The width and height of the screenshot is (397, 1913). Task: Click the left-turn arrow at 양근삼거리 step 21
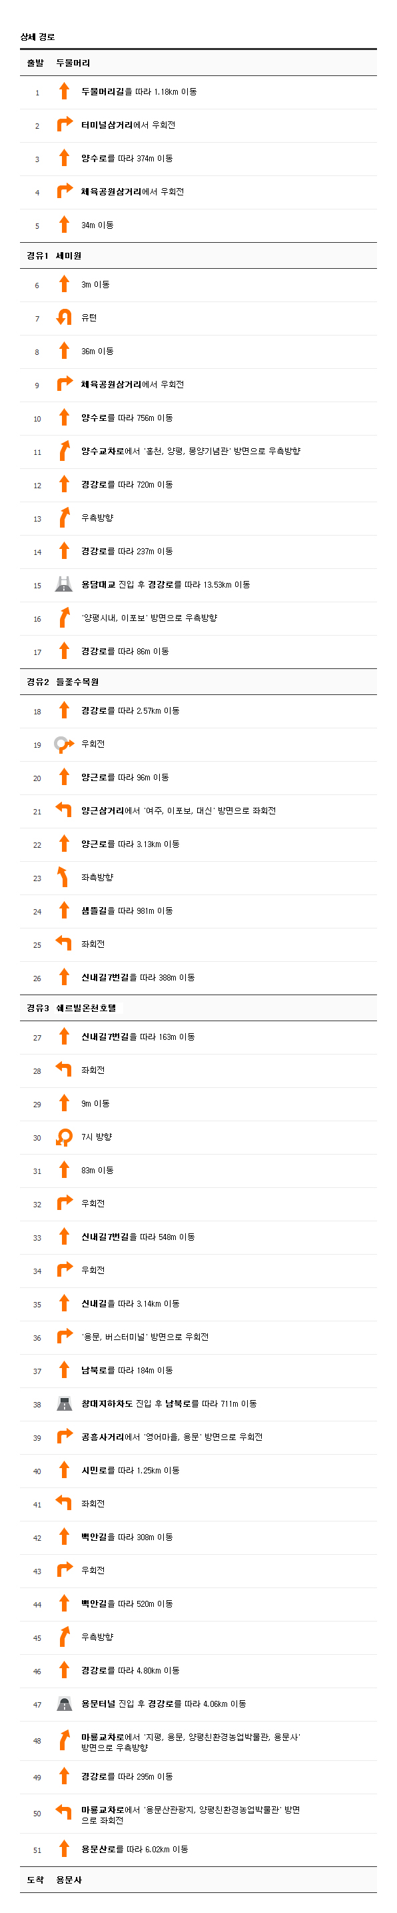pyautogui.click(x=64, y=810)
